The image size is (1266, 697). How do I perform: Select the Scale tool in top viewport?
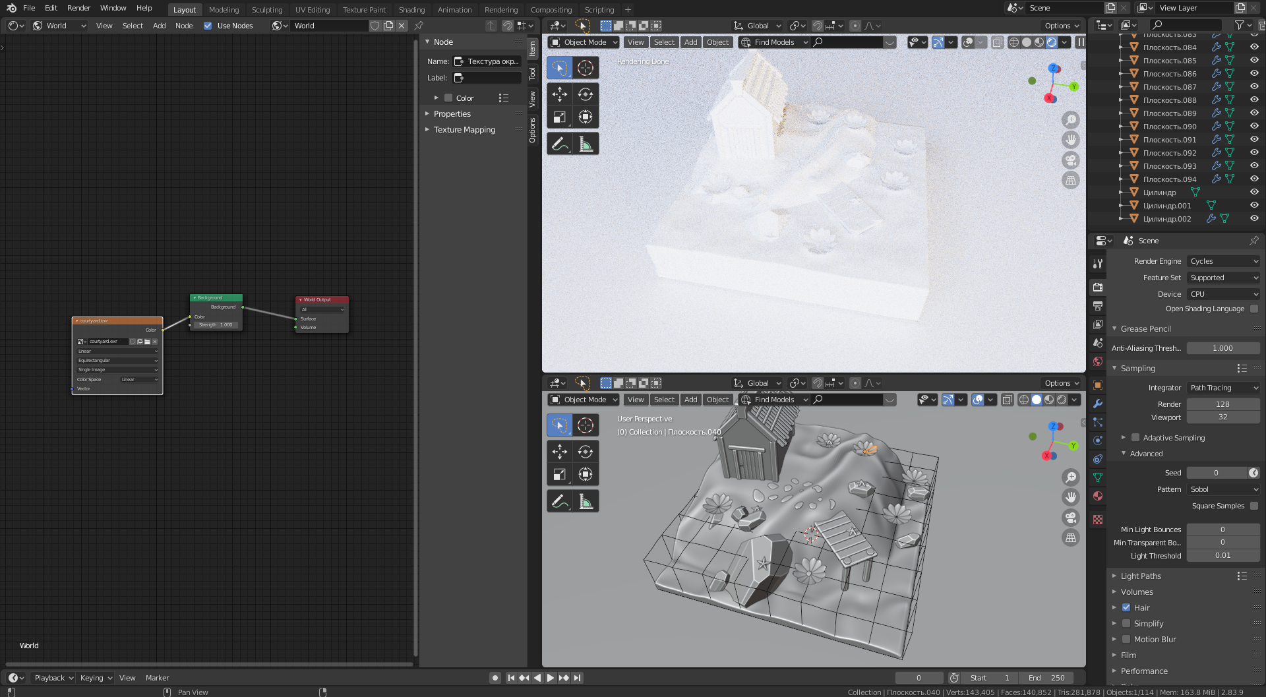point(560,117)
